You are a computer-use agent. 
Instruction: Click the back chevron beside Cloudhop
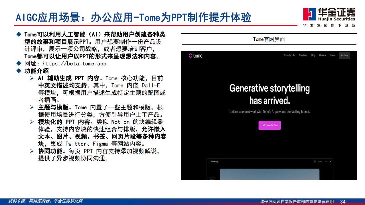[209, 161]
